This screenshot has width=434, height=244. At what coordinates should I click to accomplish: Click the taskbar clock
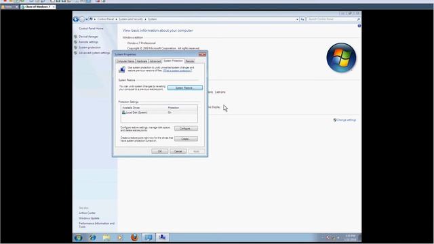[x=350, y=237]
